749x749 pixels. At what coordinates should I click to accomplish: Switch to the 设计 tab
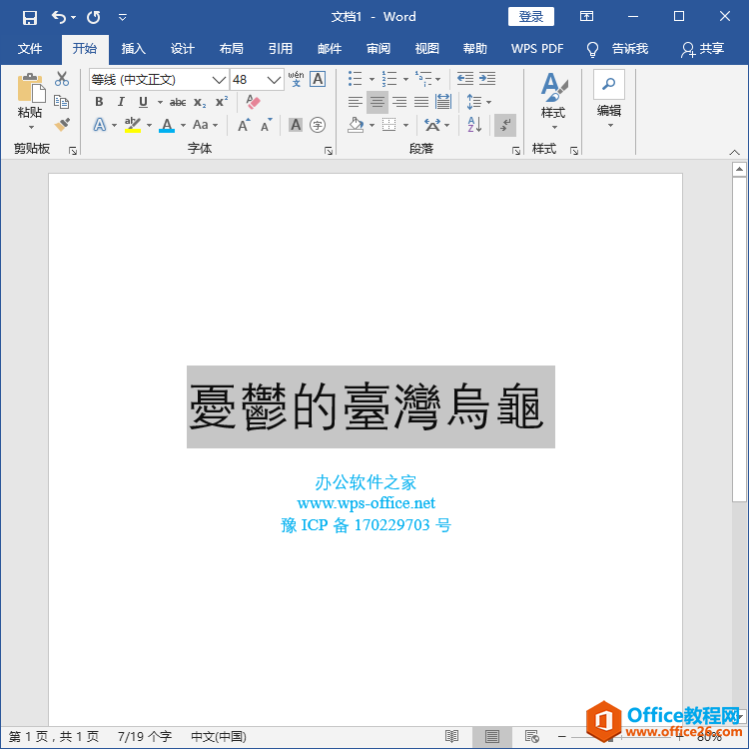click(x=182, y=48)
